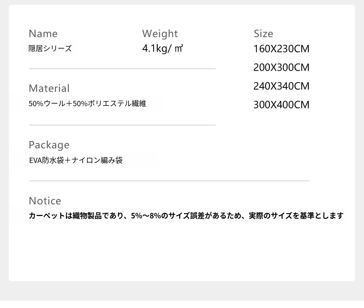The height and width of the screenshot is (308, 364).
Task: Click the Name heading label
Action: pyautogui.click(x=43, y=34)
